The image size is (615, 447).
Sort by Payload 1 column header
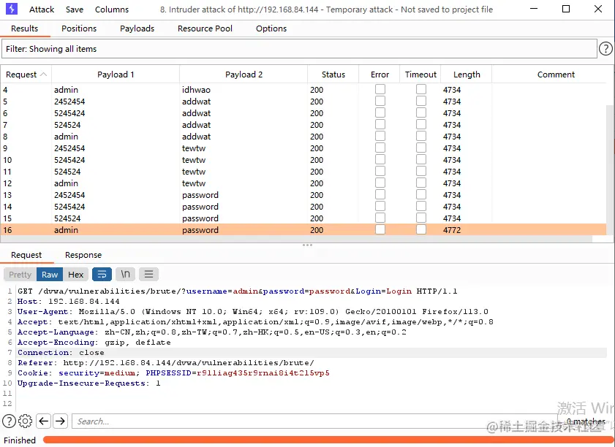point(116,74)
